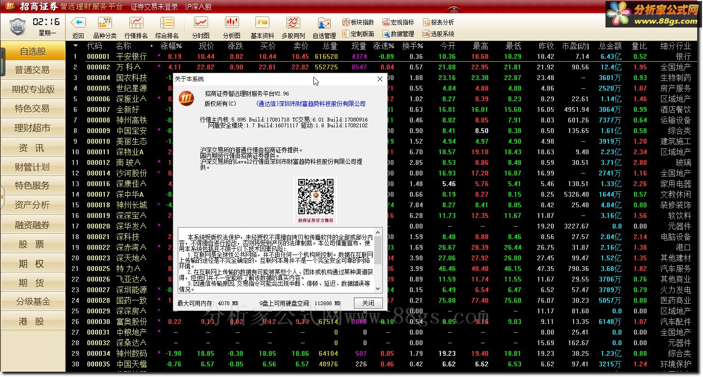Select the 特色服务 sidebar tab
The width and height of the screenshot is (703, 377).
(33, 186)
